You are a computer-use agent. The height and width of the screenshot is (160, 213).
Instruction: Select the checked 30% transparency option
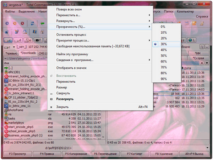(x=166, y=44)
